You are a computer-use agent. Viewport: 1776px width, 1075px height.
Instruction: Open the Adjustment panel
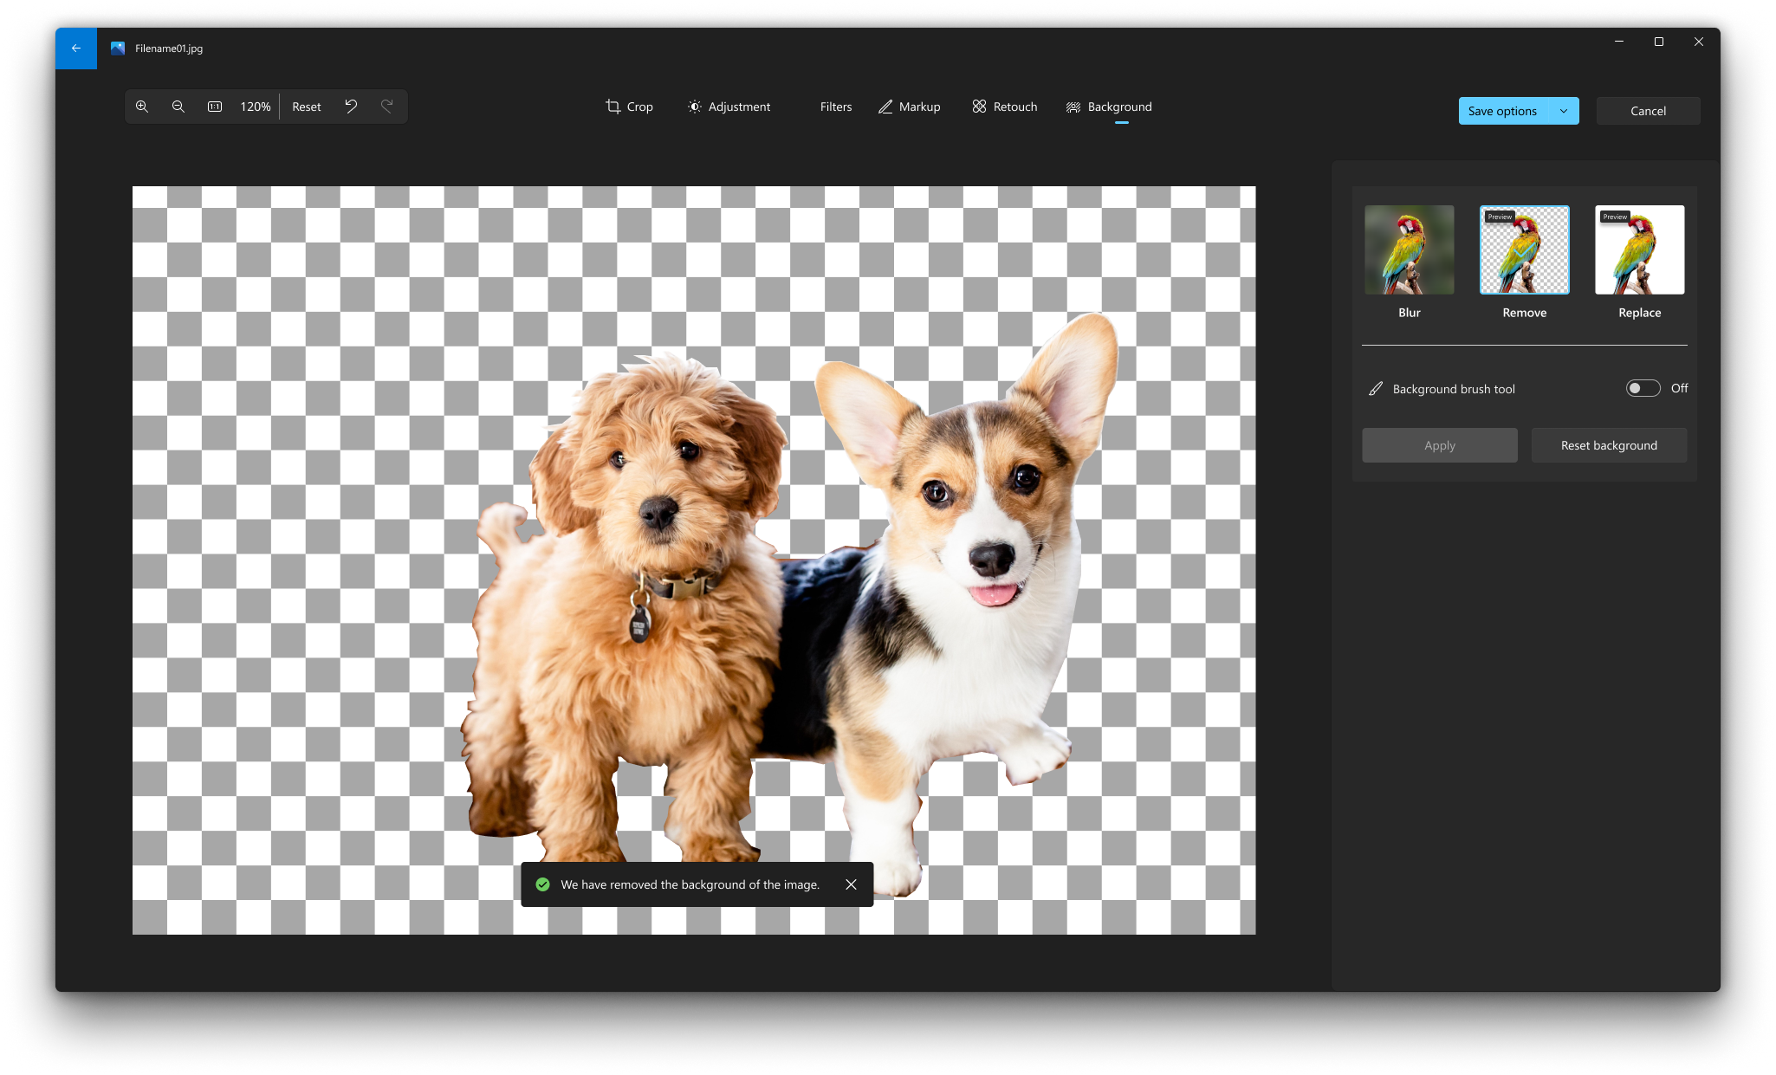pyautogui.click(x=729, y=107)
